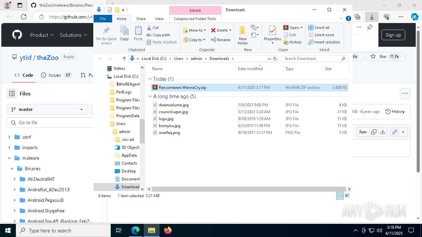Click Copy path in ribbon
The image size is (422, 237).
coord(158,35)
